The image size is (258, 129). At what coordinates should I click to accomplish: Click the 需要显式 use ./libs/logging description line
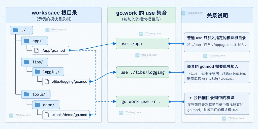coord(211,78)
